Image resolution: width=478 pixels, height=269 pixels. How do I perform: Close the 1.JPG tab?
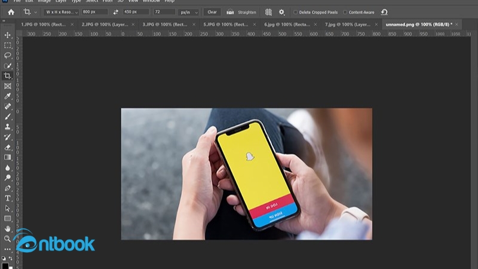click(72, 25)
